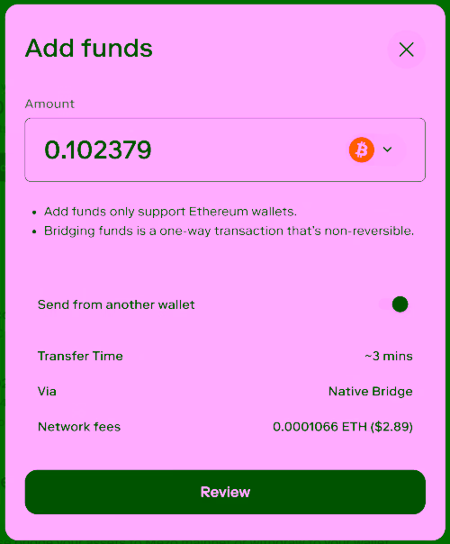The width and height of the screenshot is (450, 544).
Task: Click the Via row label
Action: (47, 392)
